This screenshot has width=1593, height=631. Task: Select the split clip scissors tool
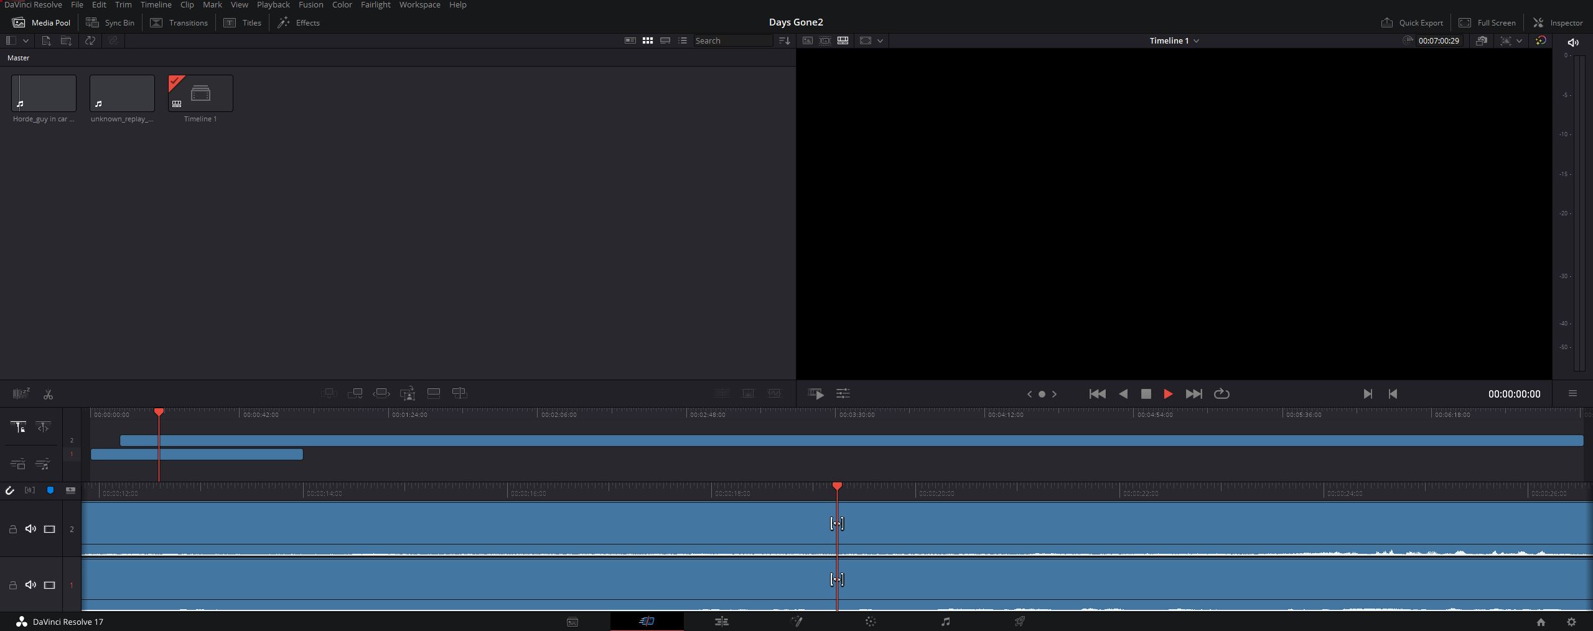(48, 394)
